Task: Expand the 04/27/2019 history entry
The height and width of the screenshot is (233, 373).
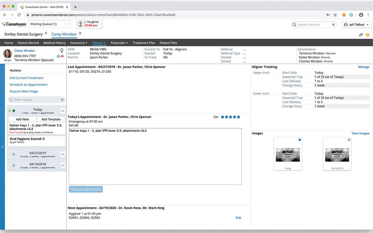Action: pos(62,154)
